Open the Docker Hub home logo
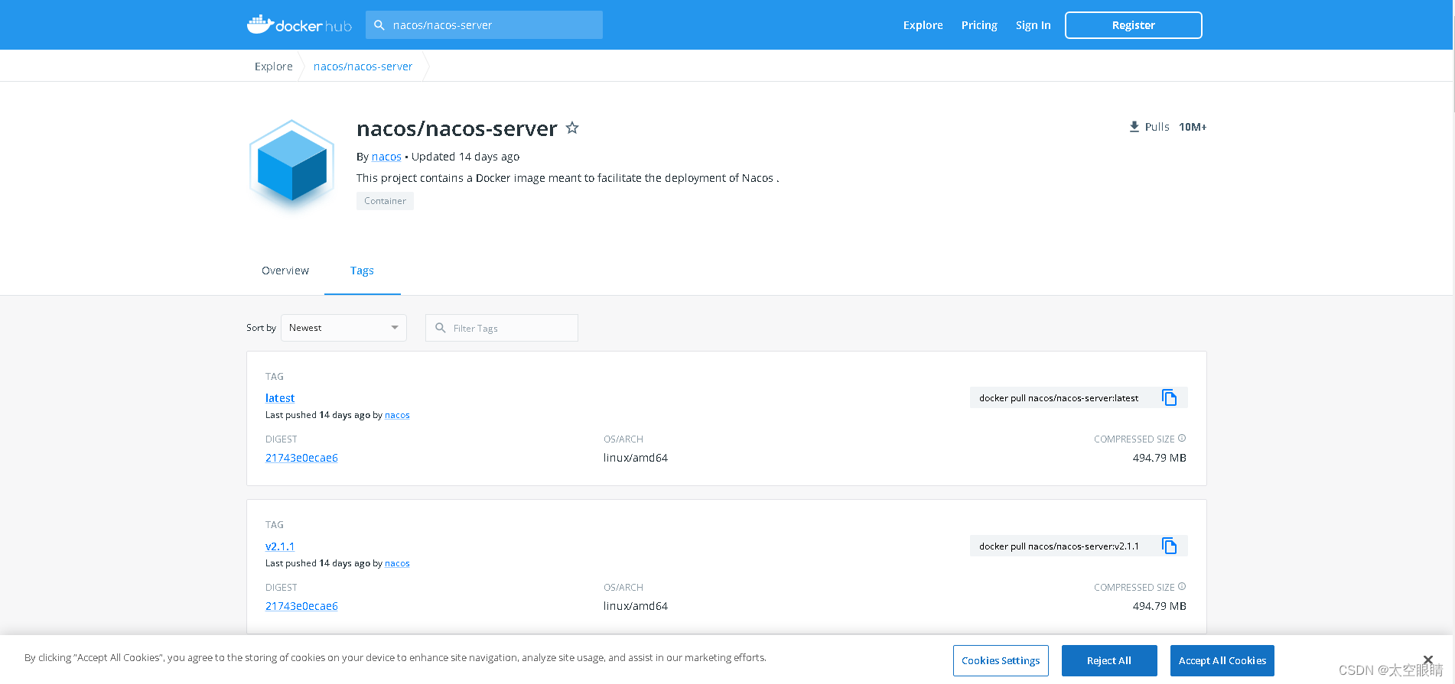 pyautogui.click(x=299, y=25)
